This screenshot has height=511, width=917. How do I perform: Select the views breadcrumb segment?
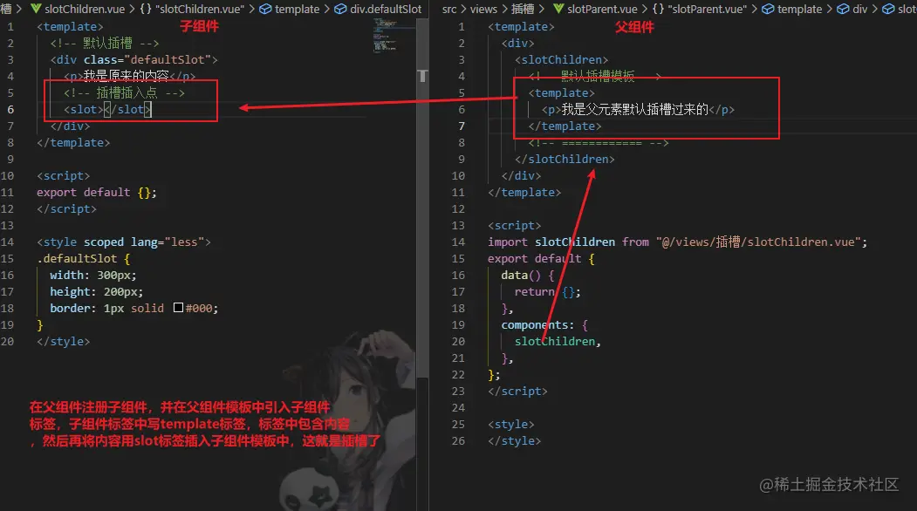point(483,9)
